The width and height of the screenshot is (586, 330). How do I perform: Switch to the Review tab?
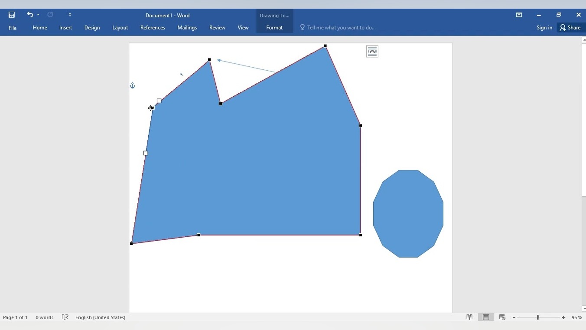point(217,28)
